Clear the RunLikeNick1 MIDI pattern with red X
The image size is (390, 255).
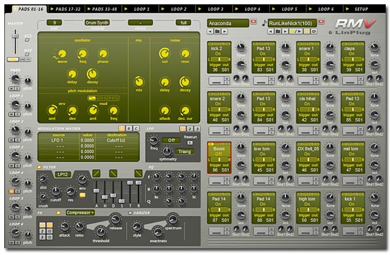(321, 22)
